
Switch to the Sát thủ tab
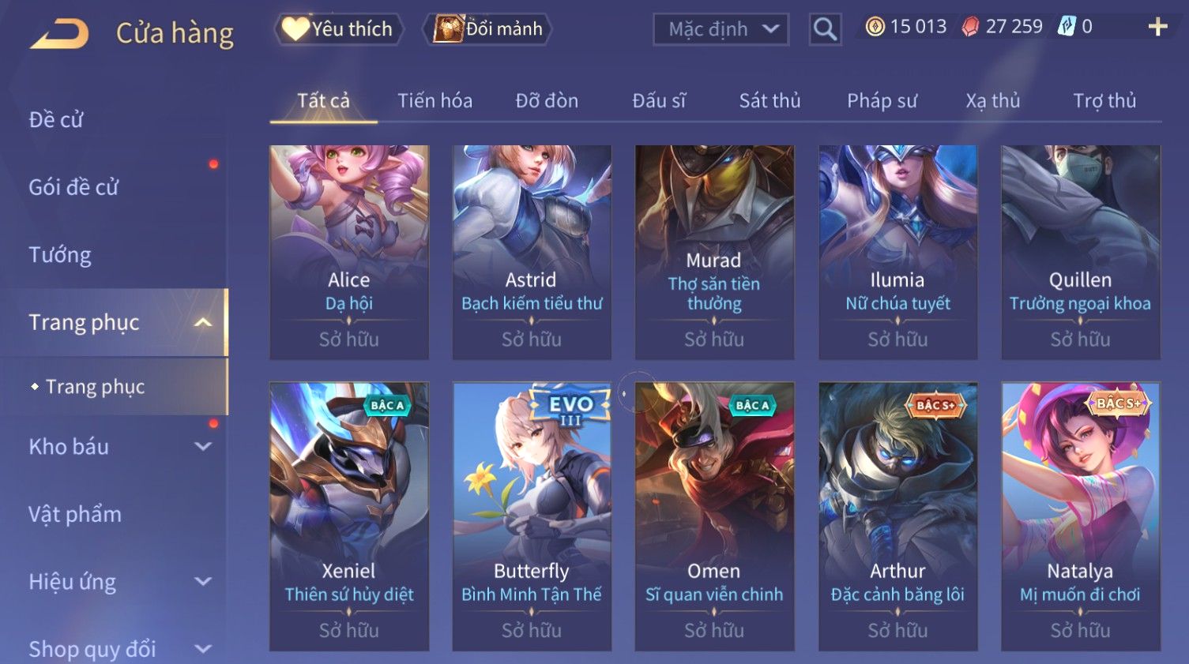[x=769, y=101]
